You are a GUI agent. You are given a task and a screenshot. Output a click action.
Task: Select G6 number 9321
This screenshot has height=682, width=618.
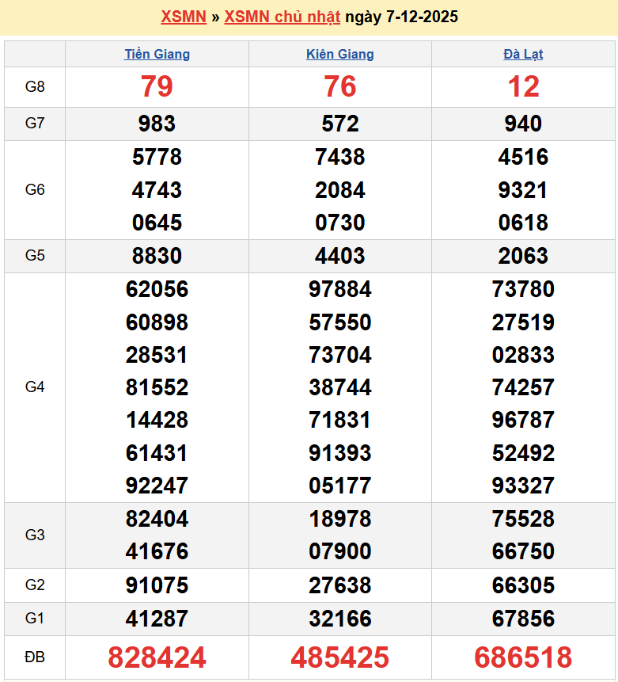coord(523,190)
